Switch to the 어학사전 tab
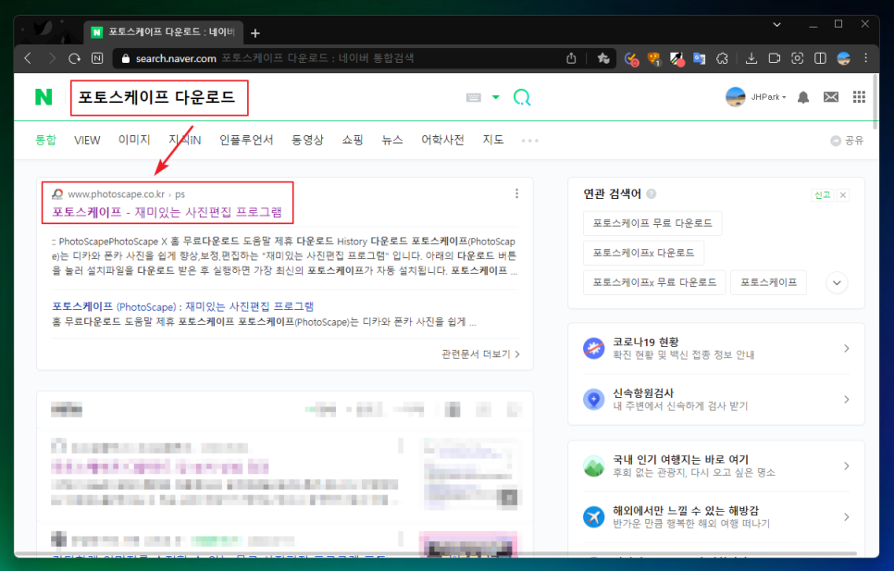The height and width of the screenshot is (571, 894). pos(442,140)
